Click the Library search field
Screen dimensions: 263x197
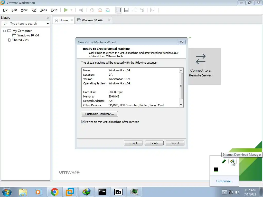point(25,24)
